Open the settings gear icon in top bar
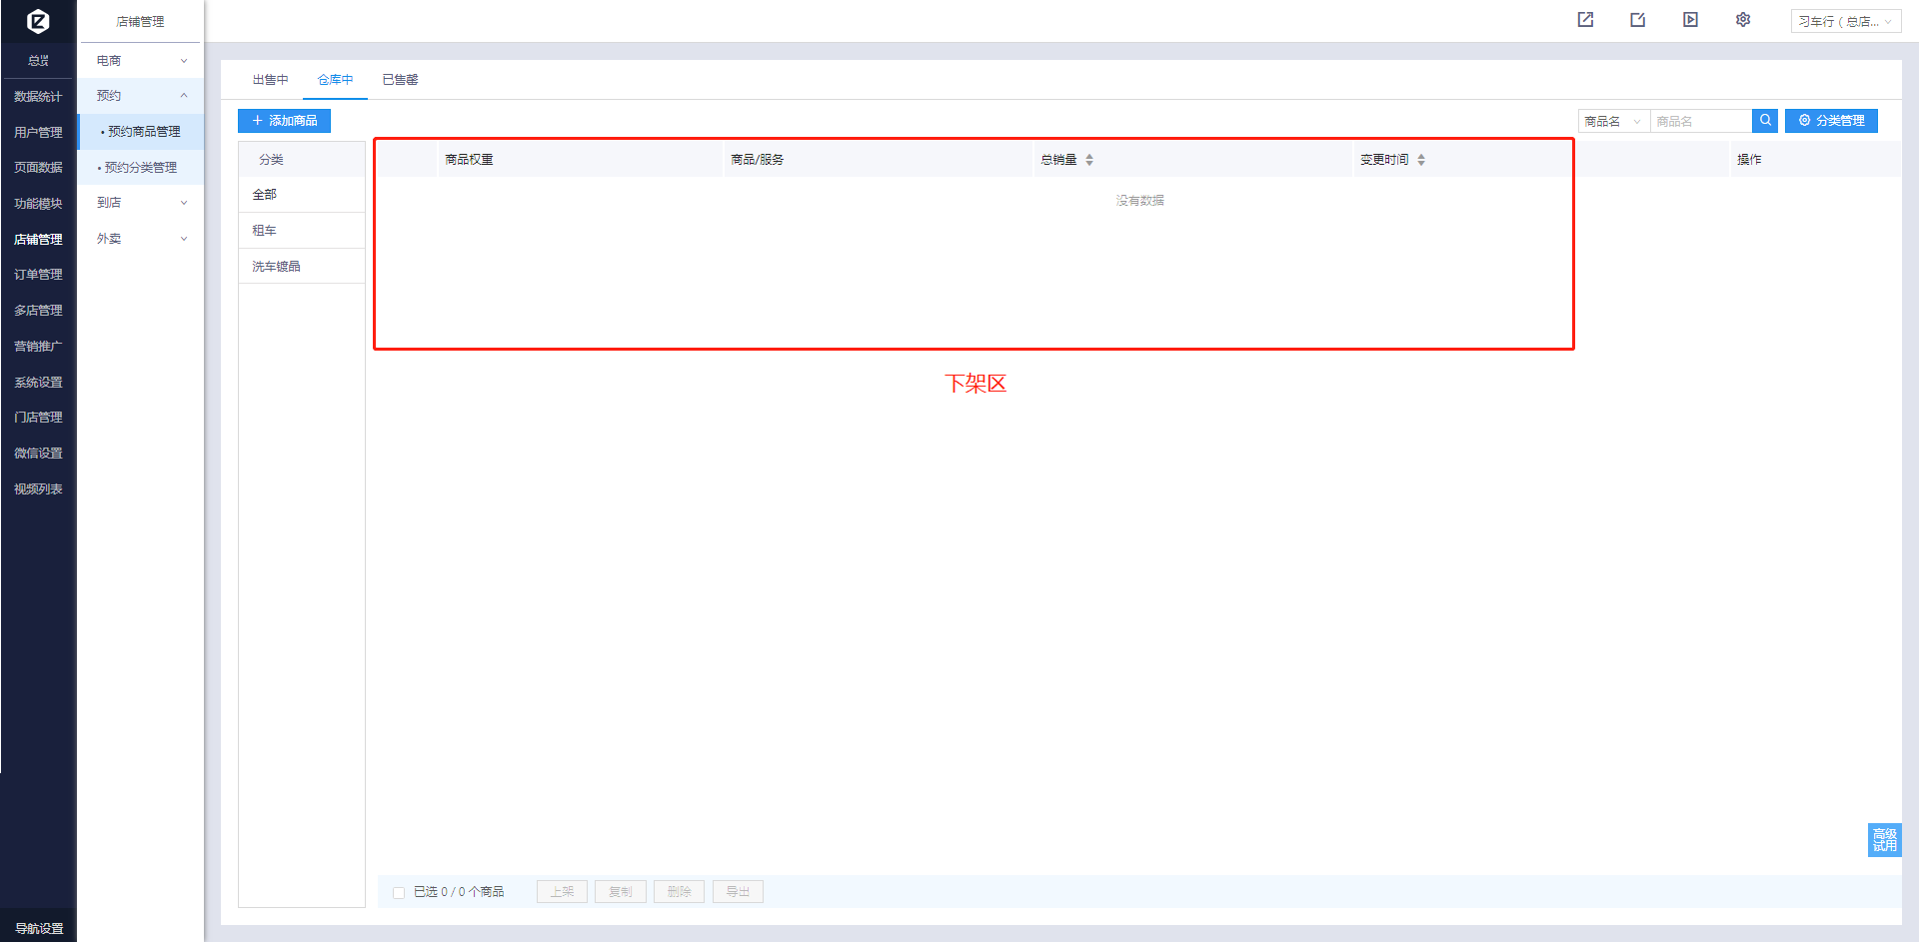The image size is (1919, 942). [x=1743, y=20]
